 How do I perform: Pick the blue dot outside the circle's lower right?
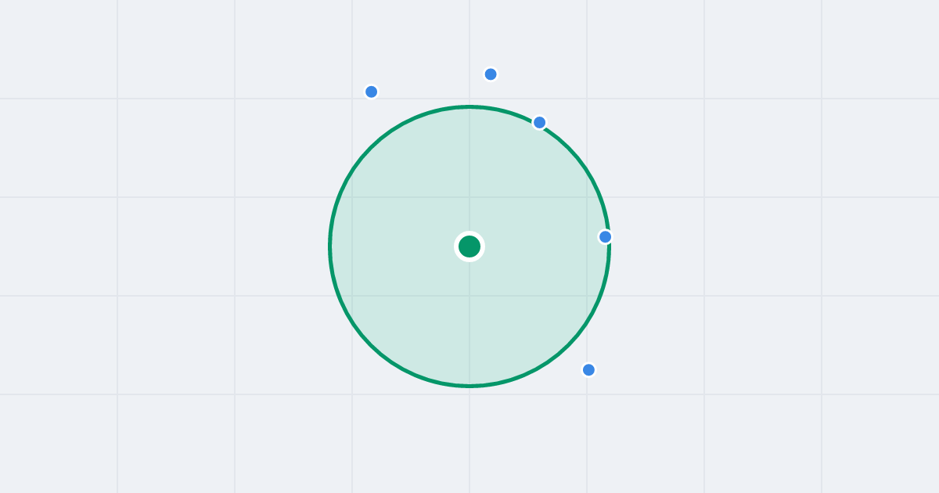588,369
